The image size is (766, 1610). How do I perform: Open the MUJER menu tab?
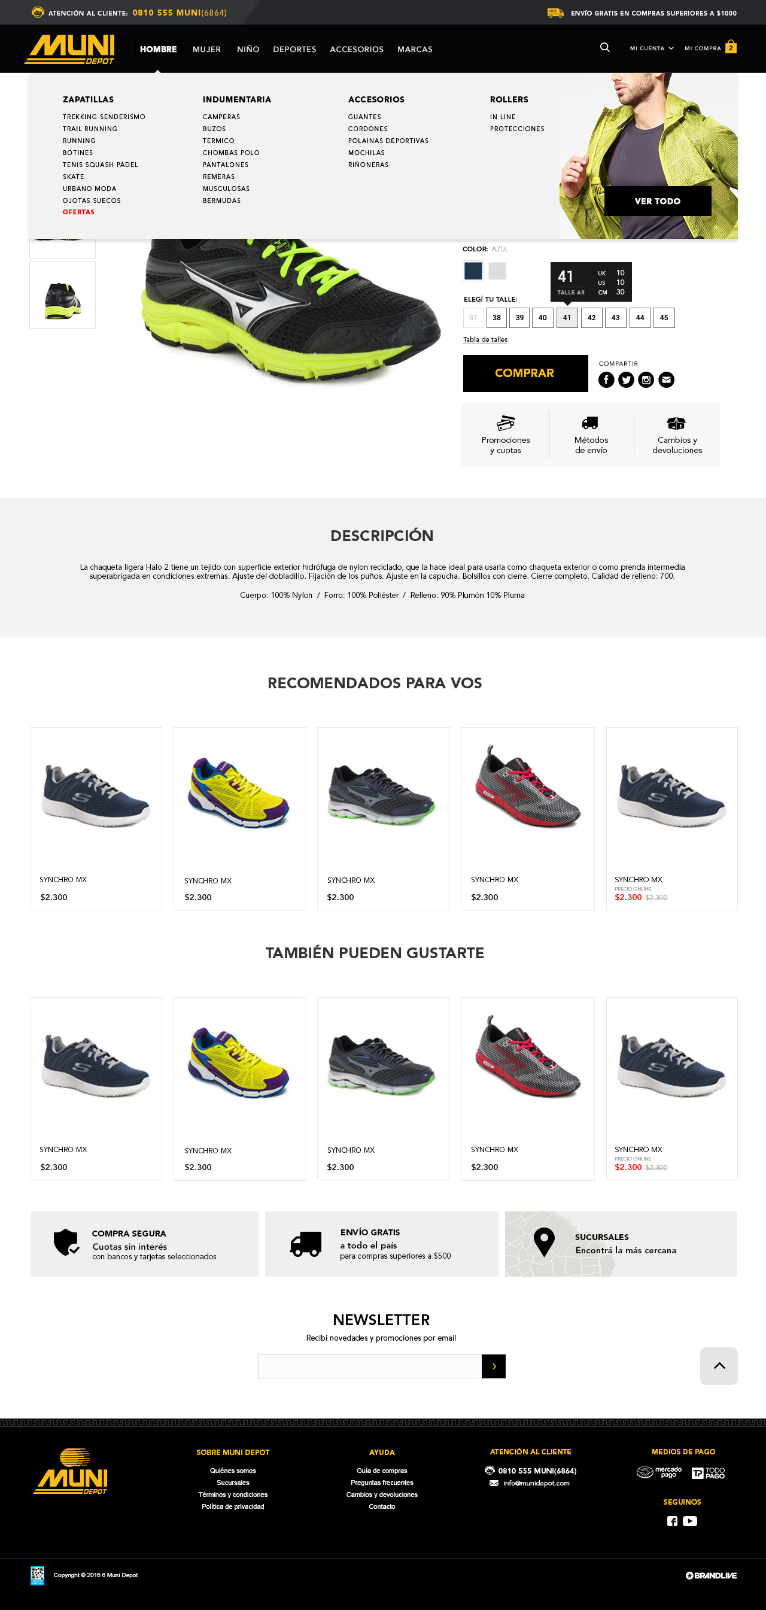pos(207,49)
